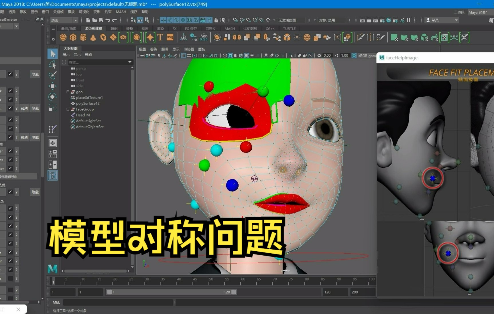
Task: Create a polygon torus from the shelf
Action: pyautogui.click(x=102, y=37)
